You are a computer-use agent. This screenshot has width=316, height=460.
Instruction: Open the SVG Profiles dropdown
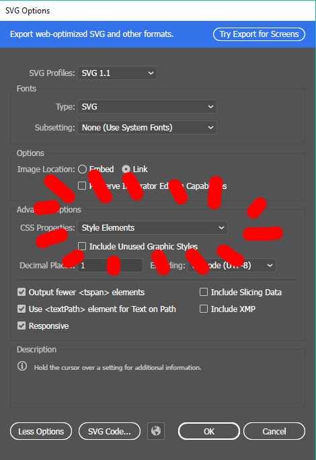coord(117,73)
